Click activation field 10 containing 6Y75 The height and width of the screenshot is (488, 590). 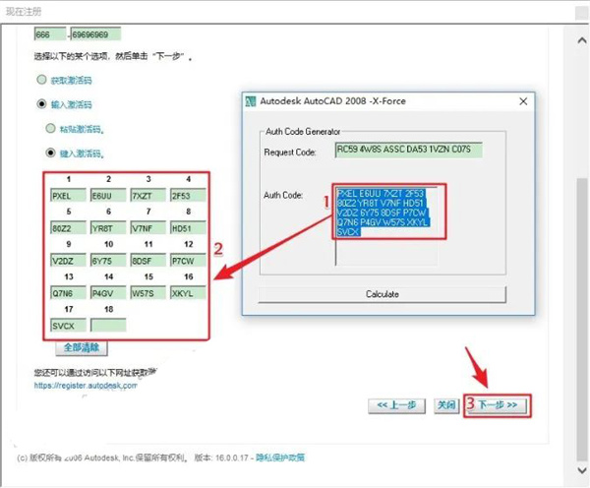tap(108, 261)
